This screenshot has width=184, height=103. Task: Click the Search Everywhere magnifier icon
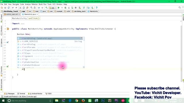[180, 7]
